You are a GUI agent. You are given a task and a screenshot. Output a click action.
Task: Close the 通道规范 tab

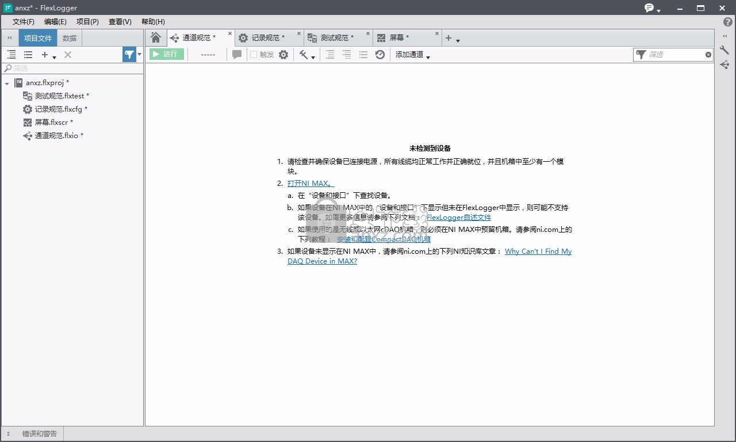(x=230, y=34)
